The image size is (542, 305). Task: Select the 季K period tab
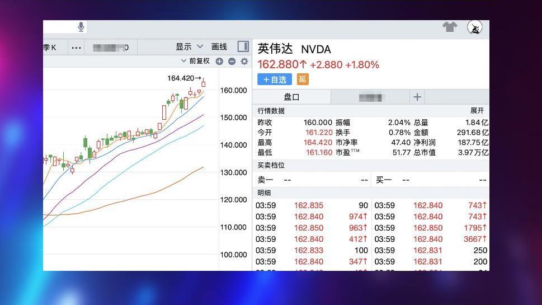click(50, 48)
